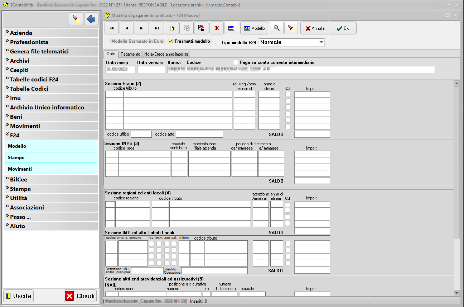Delete record with red X icon

[x=217, y=28]
